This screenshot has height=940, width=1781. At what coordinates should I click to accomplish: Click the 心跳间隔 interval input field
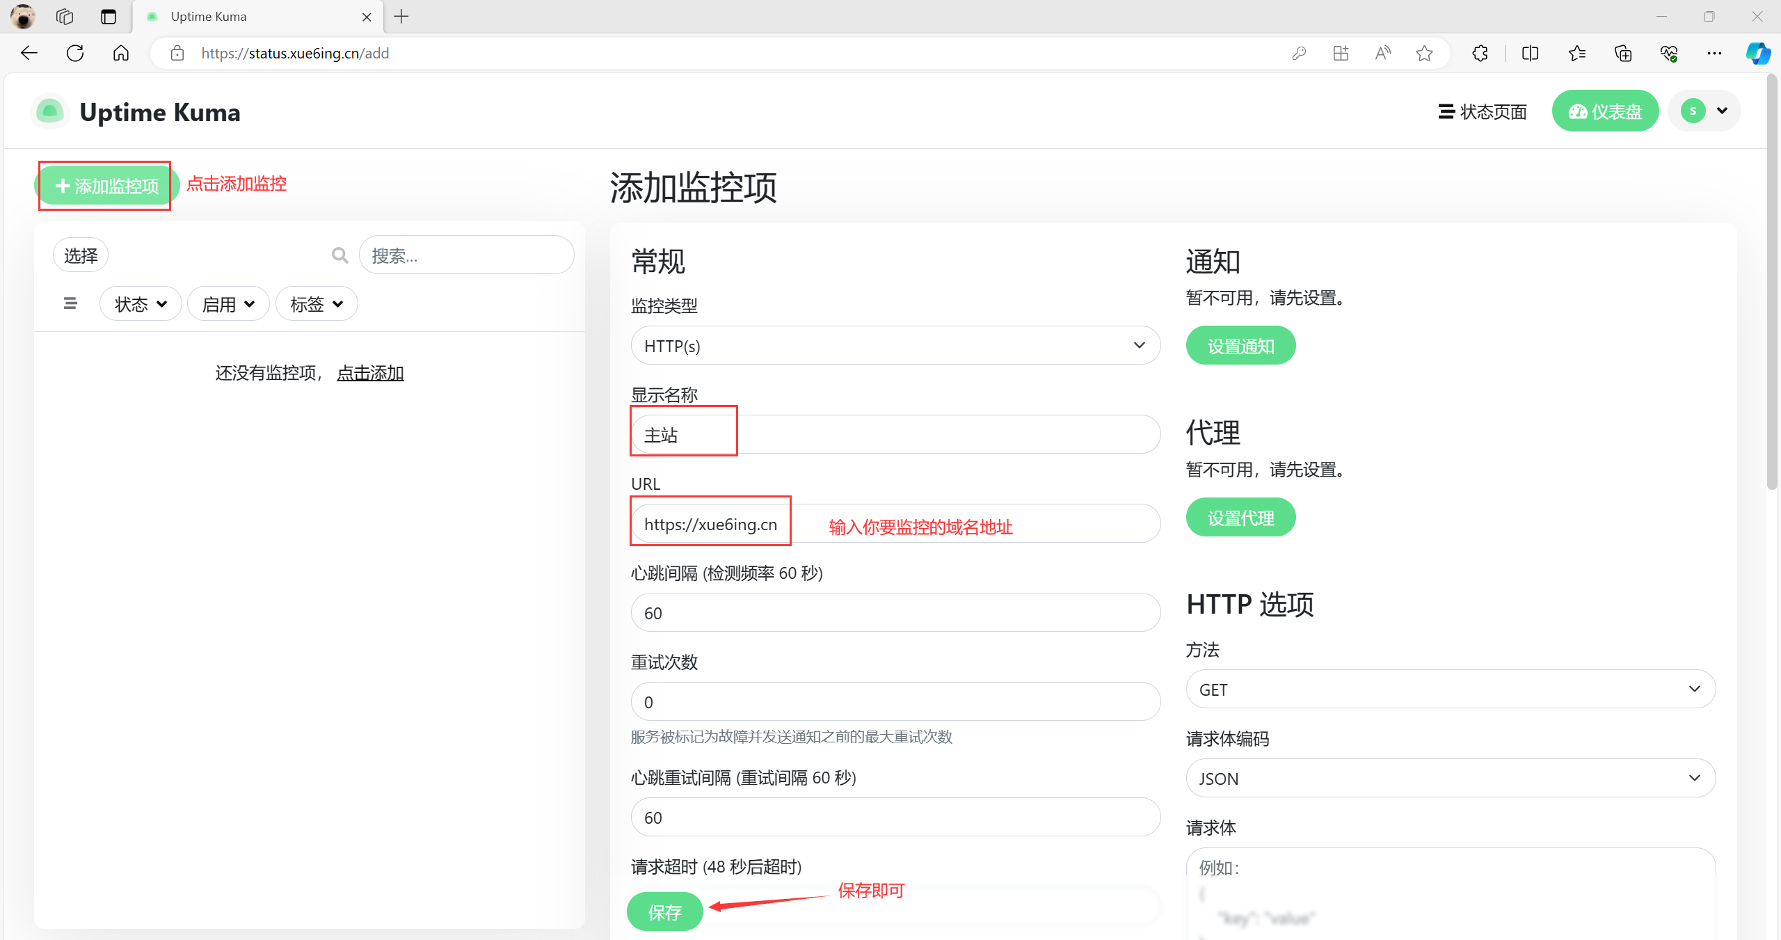tap(895, 612)
